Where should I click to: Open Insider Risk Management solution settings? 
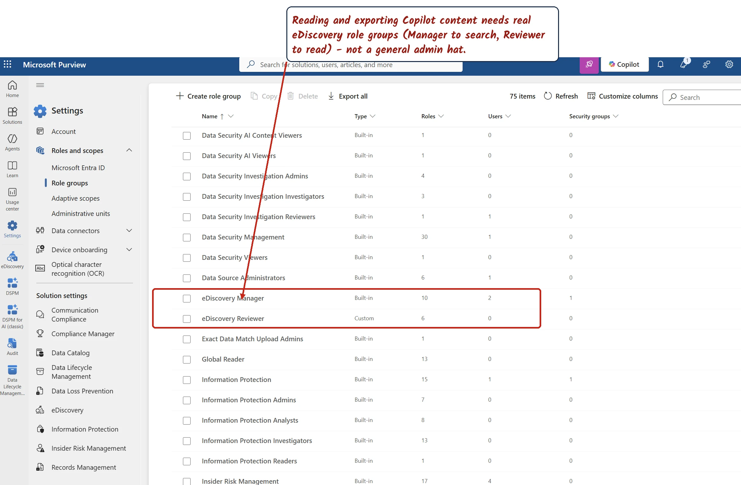tap(89, 448)
